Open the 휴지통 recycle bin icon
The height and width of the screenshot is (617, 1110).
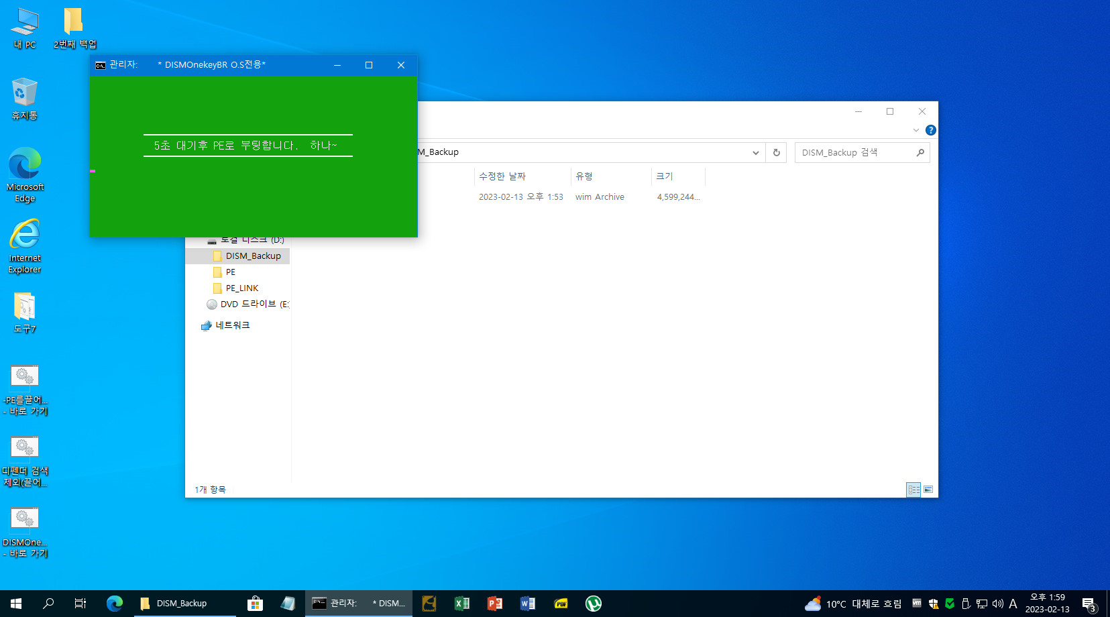coord(25,99)
